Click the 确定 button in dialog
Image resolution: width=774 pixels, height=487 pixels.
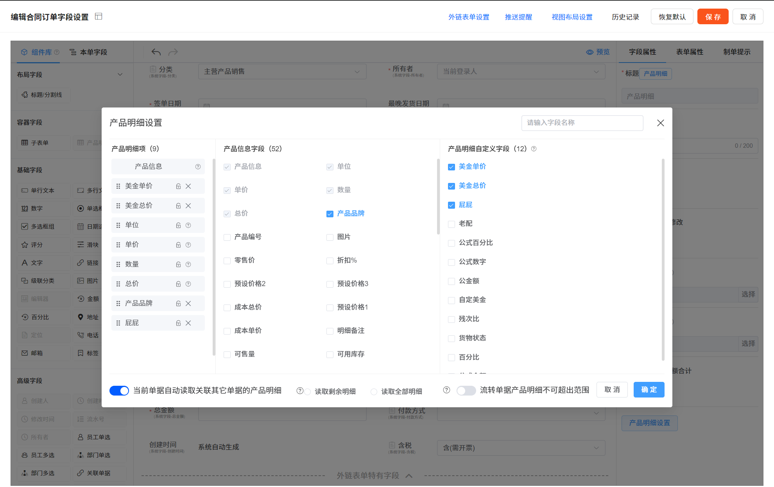pyautogui.click(x=649, y=390)
